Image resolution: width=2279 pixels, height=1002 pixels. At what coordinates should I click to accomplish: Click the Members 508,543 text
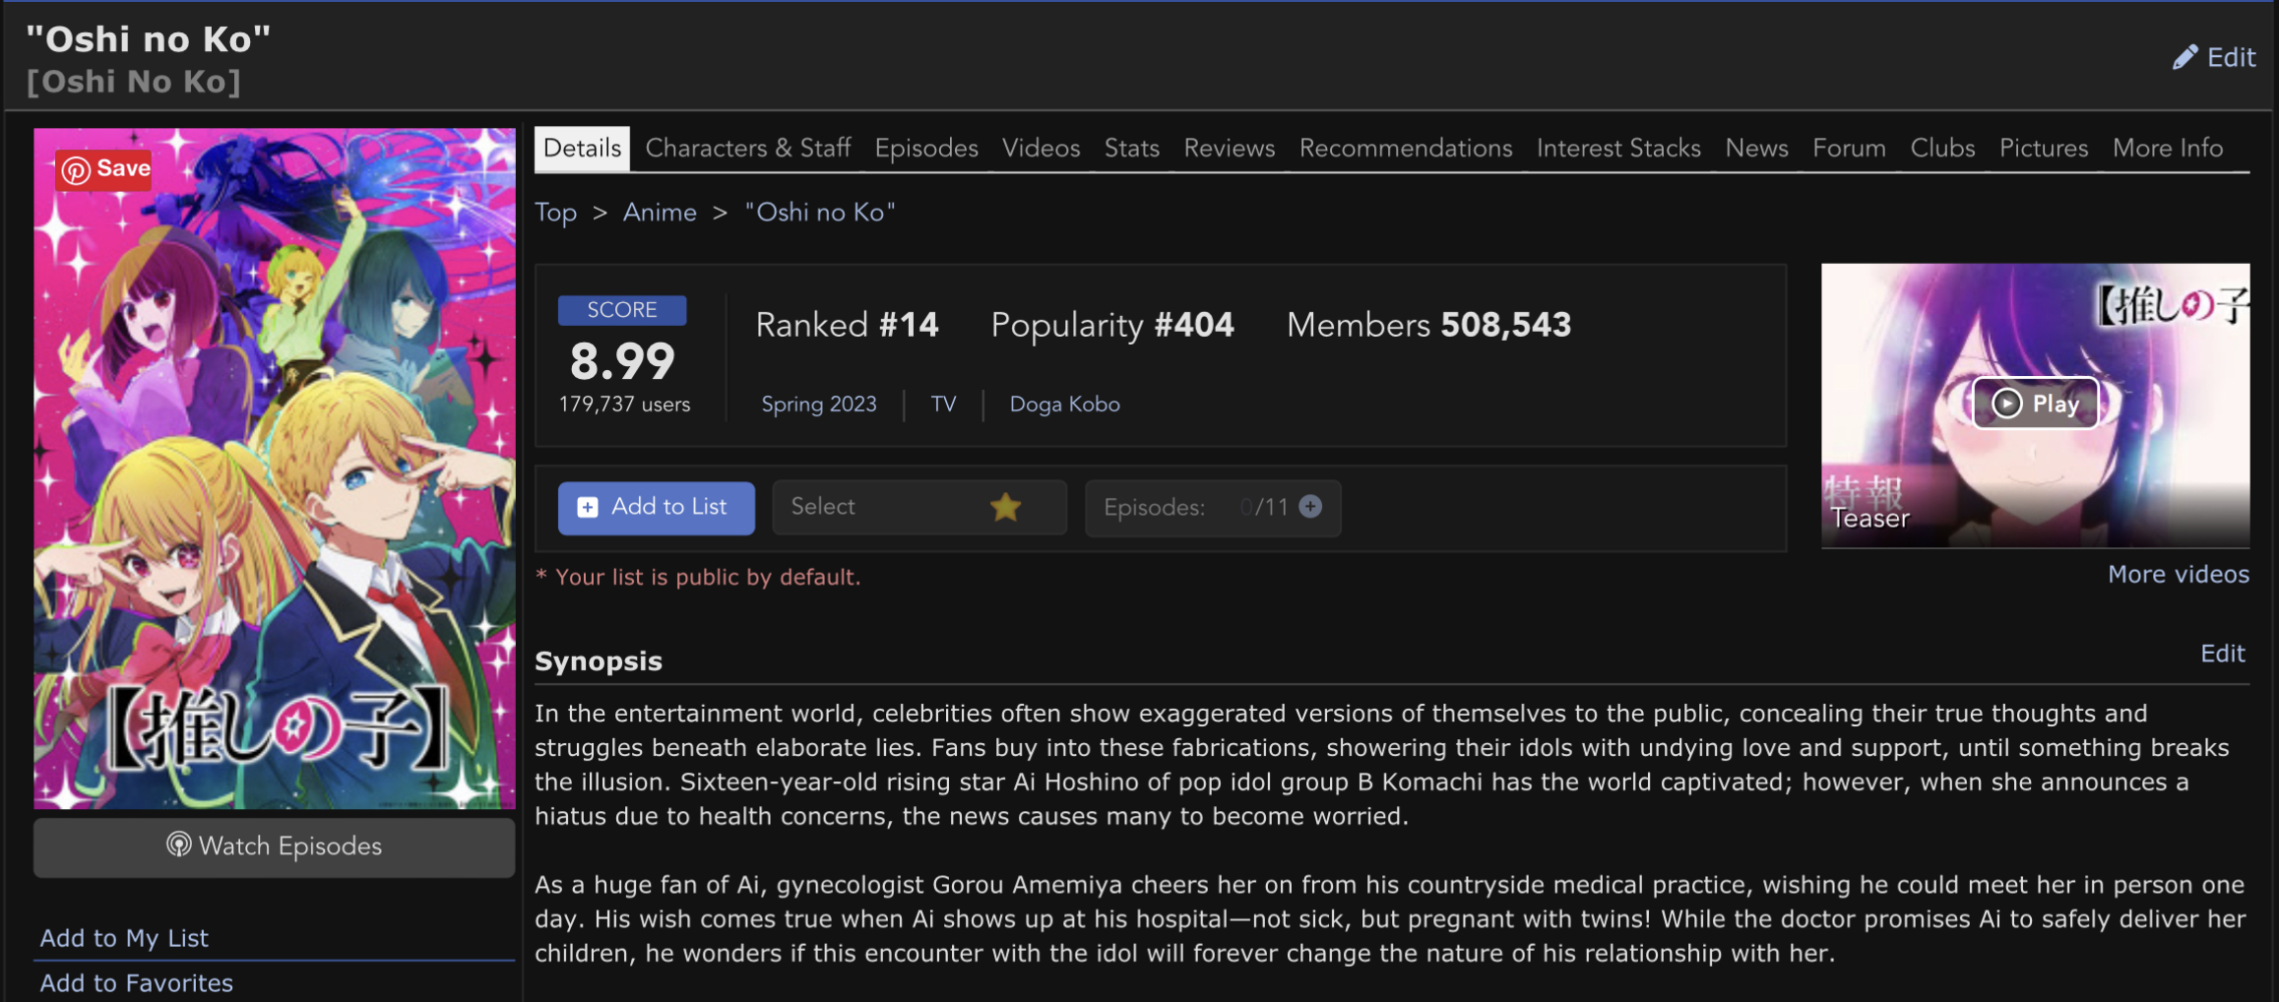1428,325
